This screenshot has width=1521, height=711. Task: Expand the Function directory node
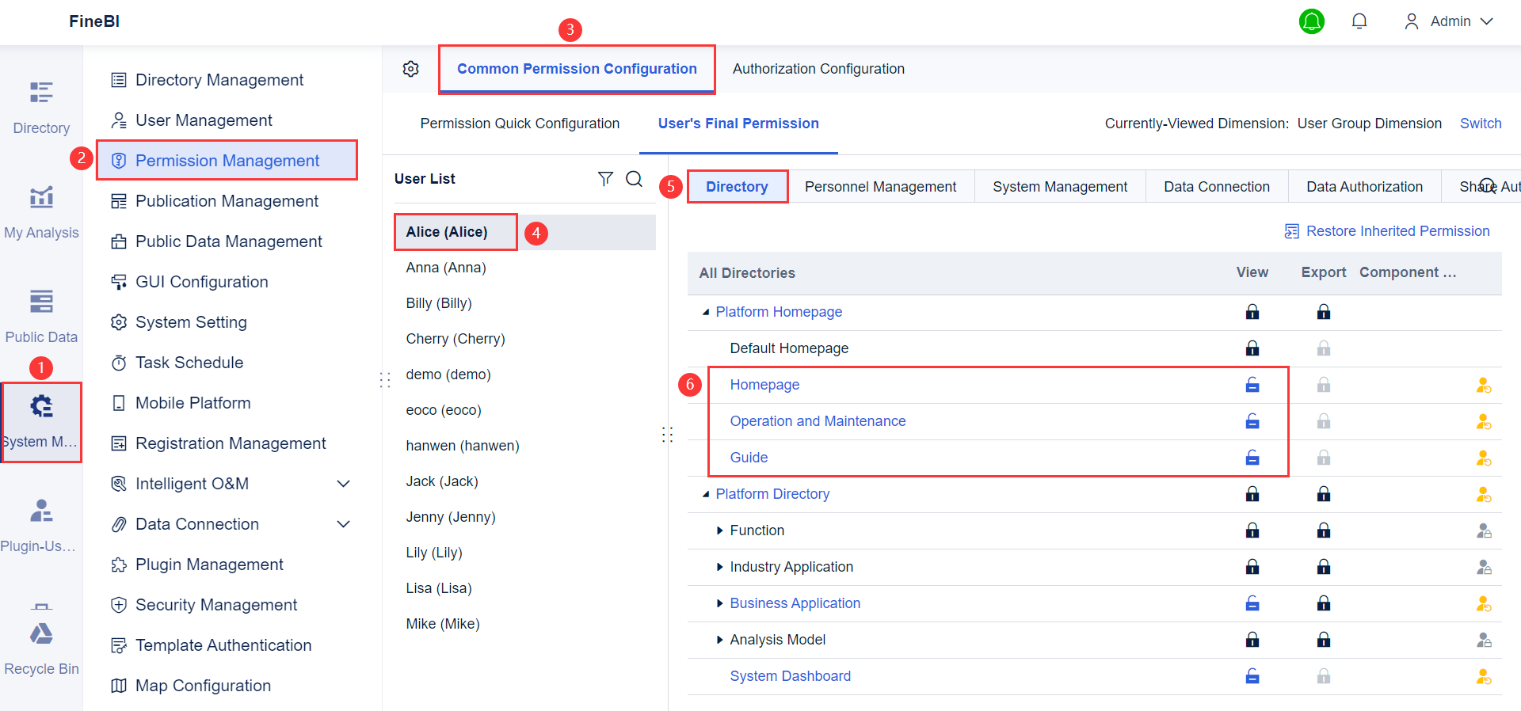(719, 530)
